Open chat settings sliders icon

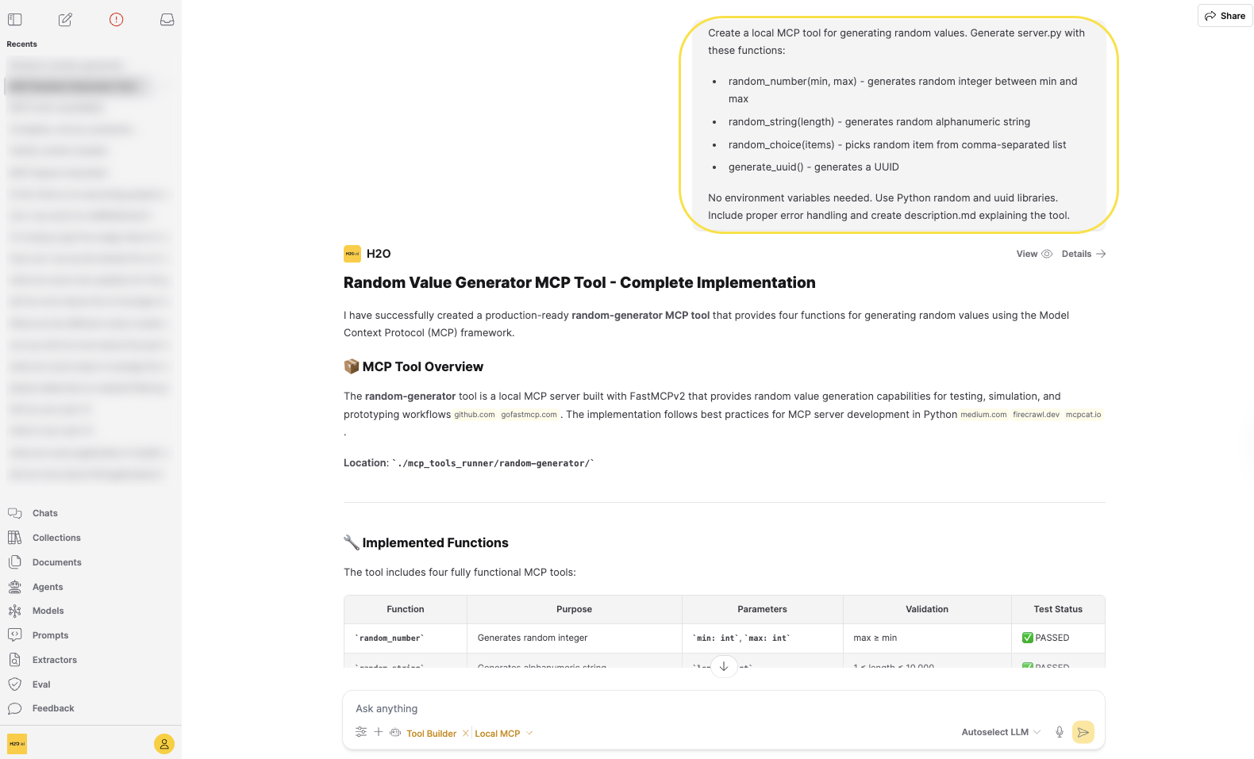tap(361, 732)
